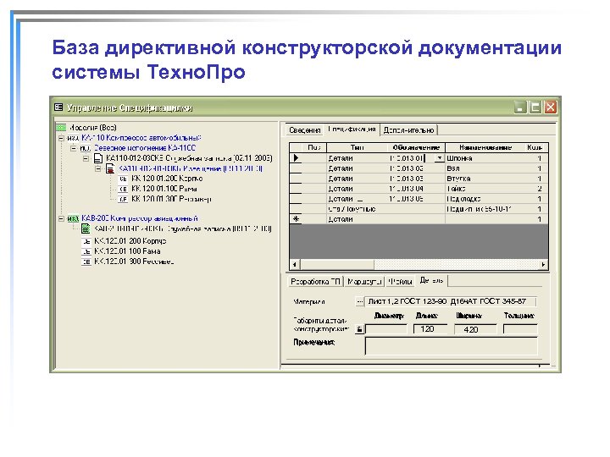Image resolution: width=610 pixels, height=457 pixels.
Task: Collapse the КА110-012-03 Служебная записка node
Action: pyautogui.click(x=86, y=158)
